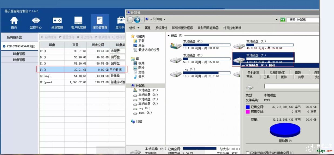Switch to the 工具 tab in properties
Image resolution: width=334 pixels, height=155 pixels.
coord(266,77)
